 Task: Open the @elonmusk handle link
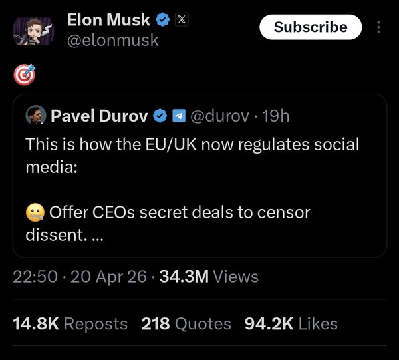113,40
